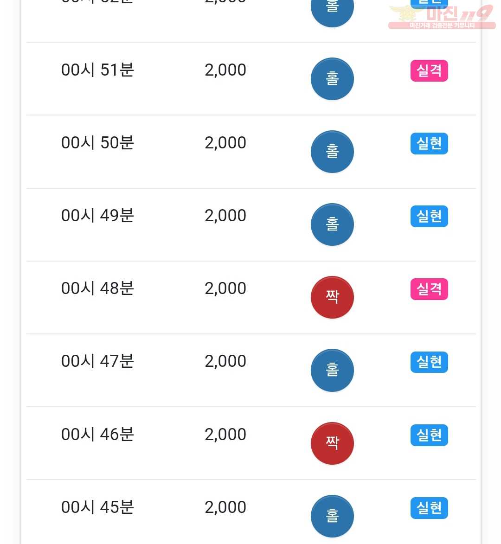The image size is (501, 544).
Task: Click the blue 실현 badge at 00시 46분
Action: click(x=429, y=435)
